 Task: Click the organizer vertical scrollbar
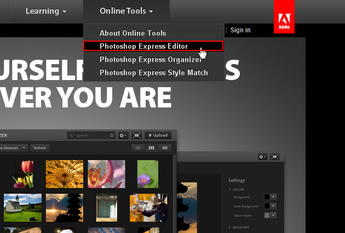coord(175,194)
